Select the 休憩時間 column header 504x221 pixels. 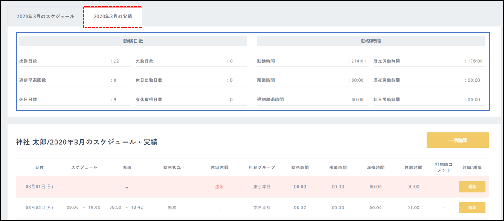pyautogui.click(x=413, y=167)
